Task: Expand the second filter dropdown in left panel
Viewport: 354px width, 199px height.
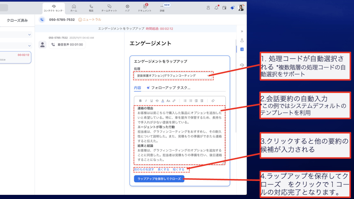Action: coord(16,46)
